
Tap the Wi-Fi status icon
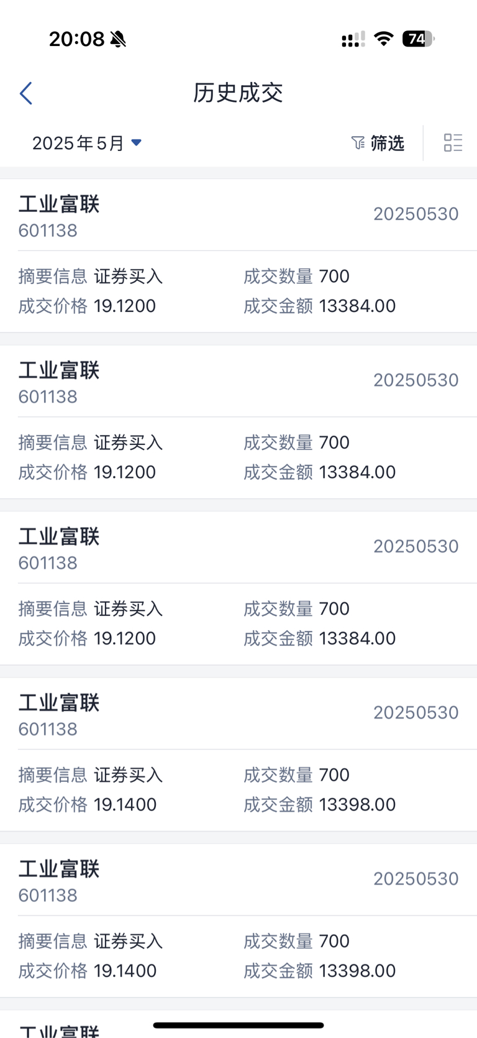point(384,39)
